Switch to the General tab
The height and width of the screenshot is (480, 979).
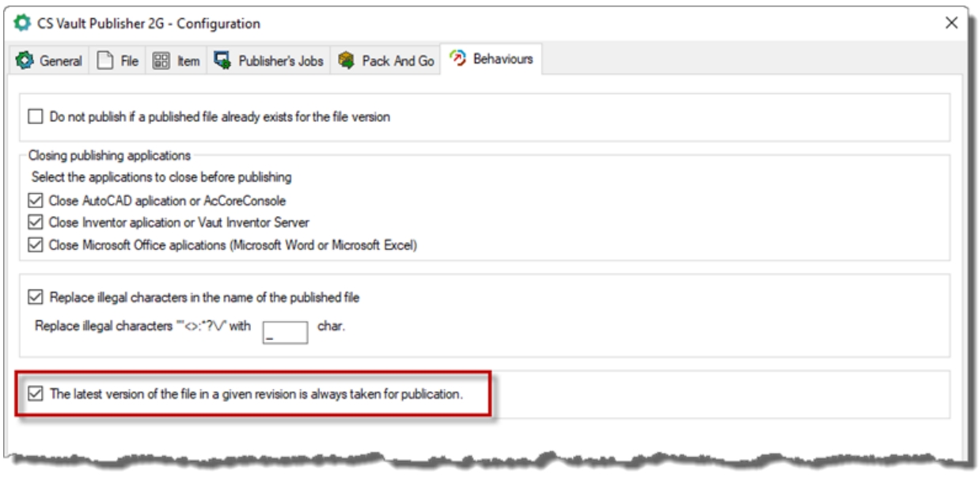click(62, 61)
